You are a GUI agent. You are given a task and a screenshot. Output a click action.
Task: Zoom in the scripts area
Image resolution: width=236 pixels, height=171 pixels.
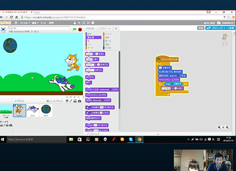[227, 127]
